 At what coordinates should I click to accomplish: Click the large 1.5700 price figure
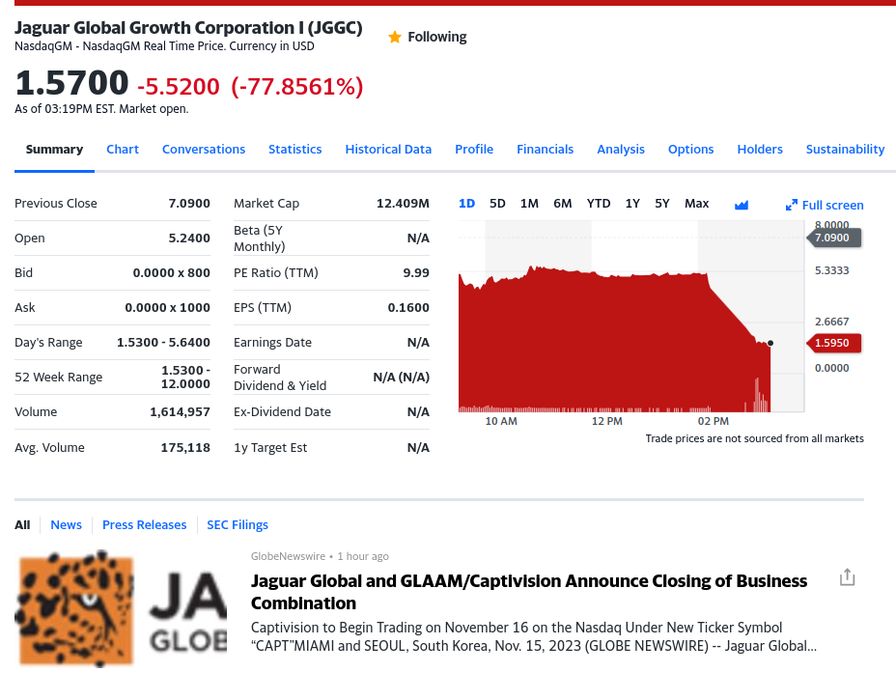click(x=72, y=83)
